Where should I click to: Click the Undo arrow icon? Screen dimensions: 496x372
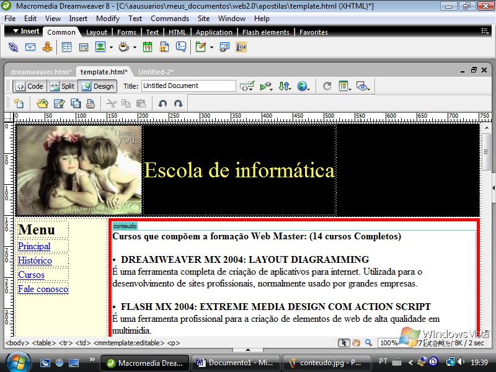click(162, 104)
